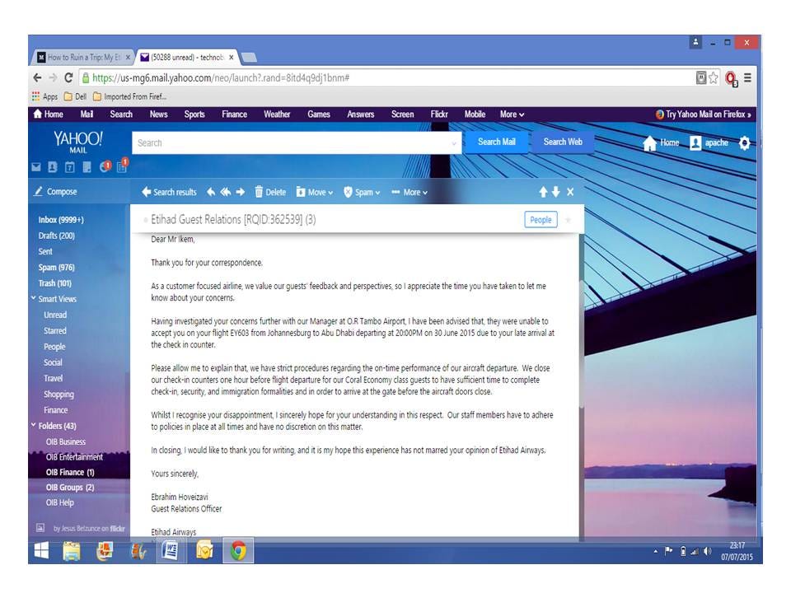Open the Calendar icon under Yahoo logo
Viewport: 791px width, 593px height.
69,167
